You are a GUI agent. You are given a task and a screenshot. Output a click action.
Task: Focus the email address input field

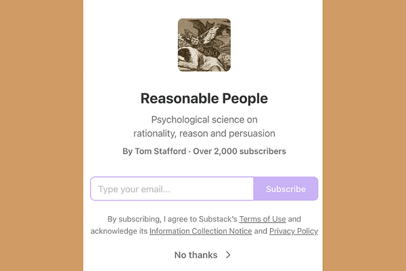click(x=172, y=189)
